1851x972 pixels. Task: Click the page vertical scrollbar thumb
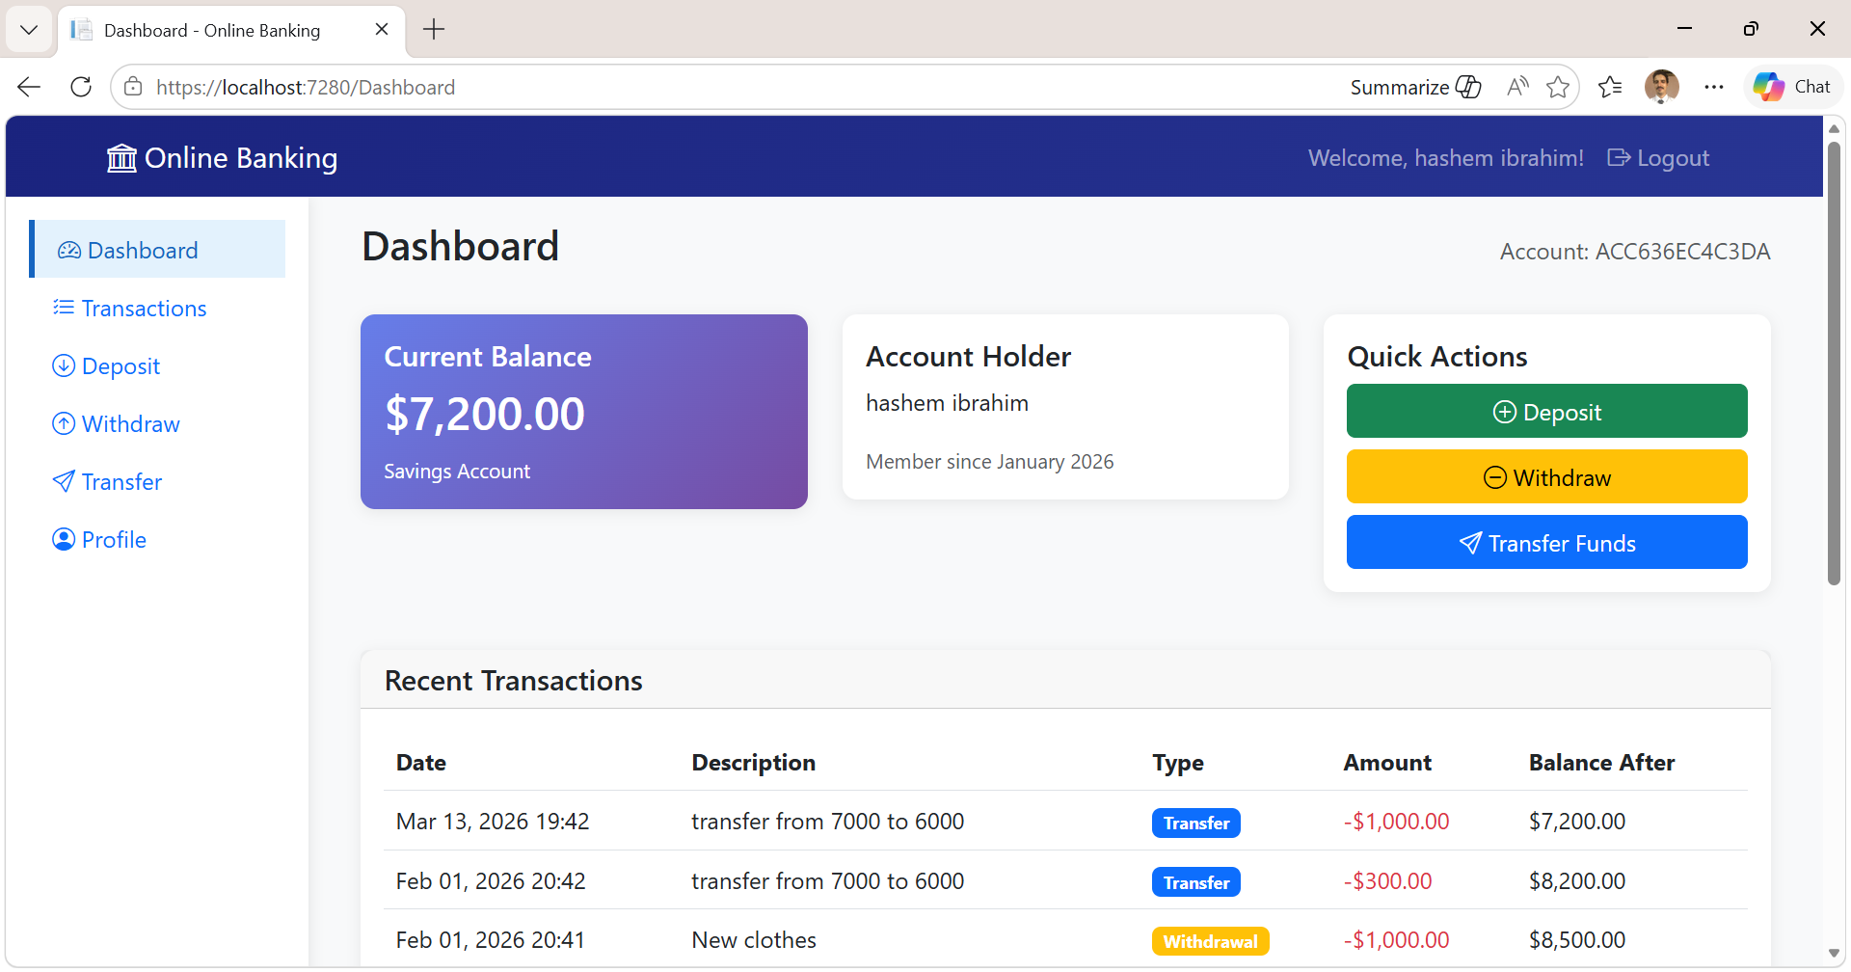pyautogui.click(x=1834, y=363)
